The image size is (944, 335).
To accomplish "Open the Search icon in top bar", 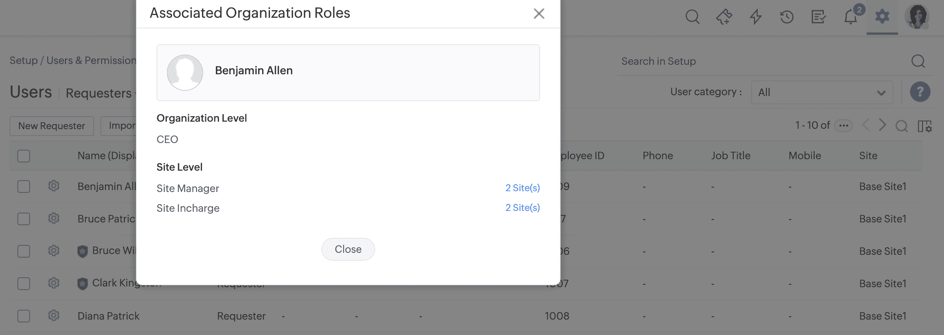I will [x=692, y=17].
